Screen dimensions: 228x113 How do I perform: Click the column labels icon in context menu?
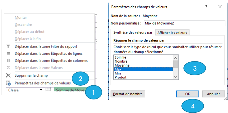8,61
